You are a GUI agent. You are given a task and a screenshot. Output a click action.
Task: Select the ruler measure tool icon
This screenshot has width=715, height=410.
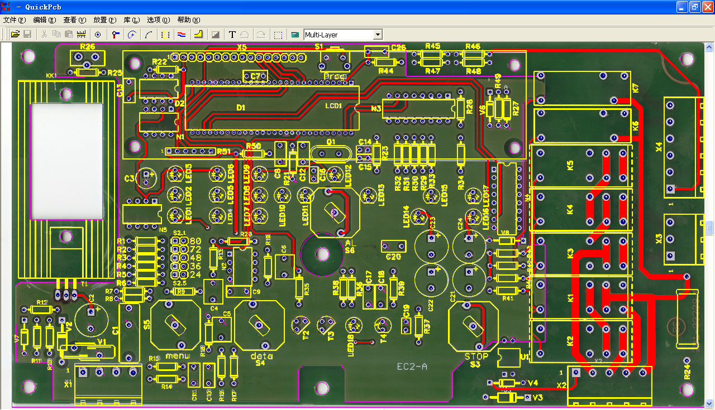[81, 35]
